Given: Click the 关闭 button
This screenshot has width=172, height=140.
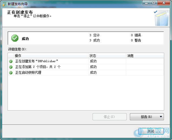Looking at the screenshot, I should [x=151, y=131].
